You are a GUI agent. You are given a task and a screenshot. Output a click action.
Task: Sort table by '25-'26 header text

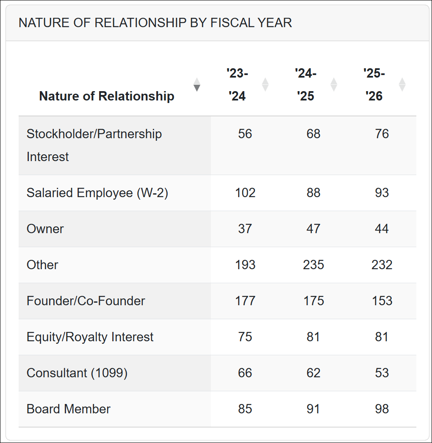[x=374, y=85]
